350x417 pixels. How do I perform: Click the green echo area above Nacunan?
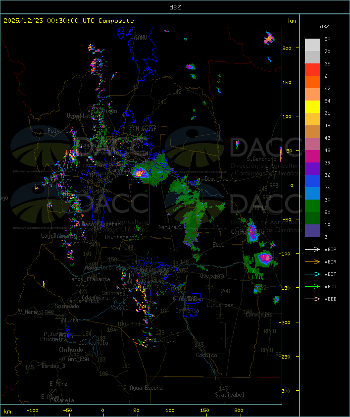click(x=193, y=218)
